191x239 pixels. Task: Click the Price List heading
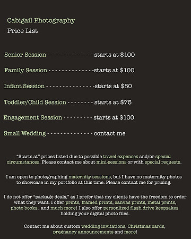point(22,31)
